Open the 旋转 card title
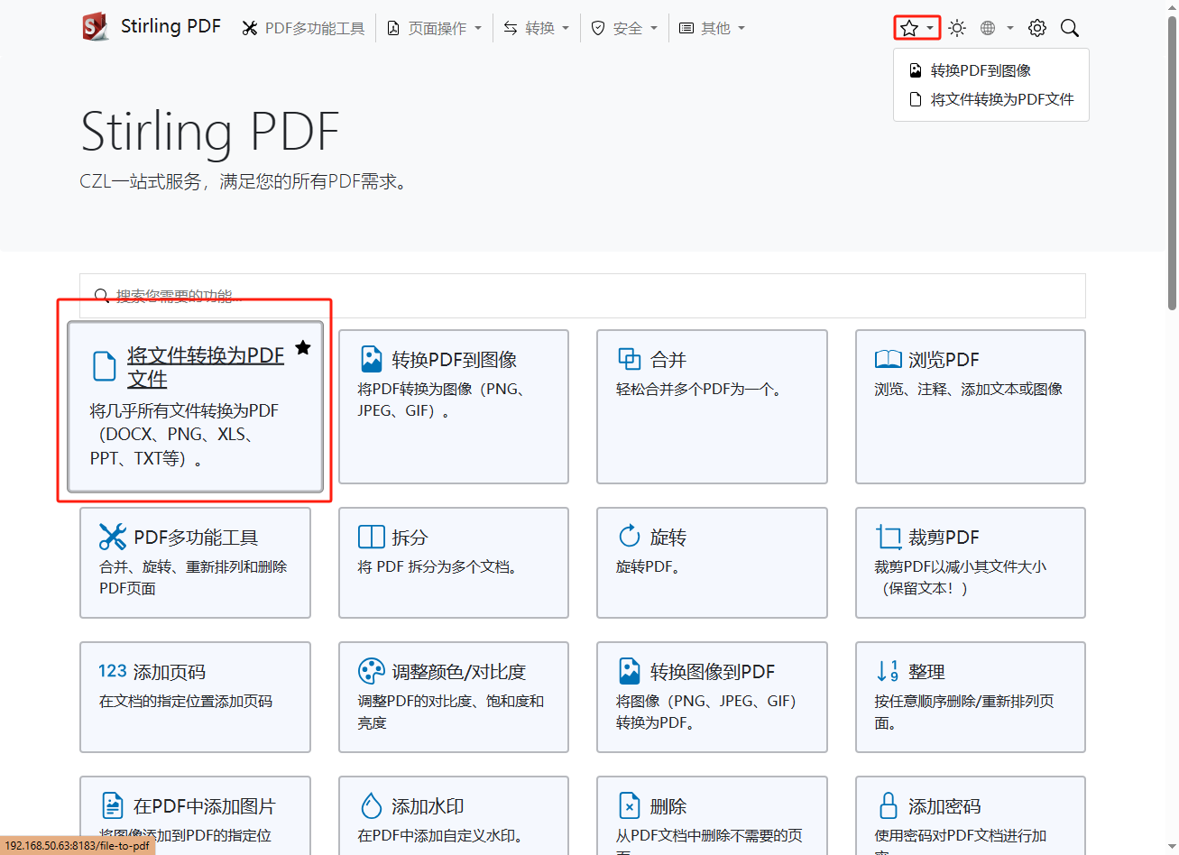 pos(668,538)
